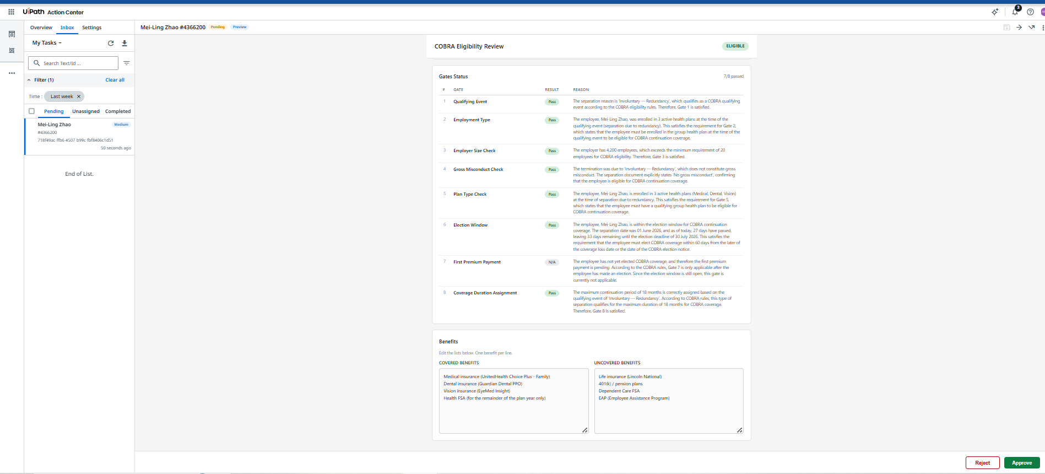Image resolution: width=1045 pixels, height=474 pixels.
Task: Open the first left sidebar panel icon
Action: [12, 34]
